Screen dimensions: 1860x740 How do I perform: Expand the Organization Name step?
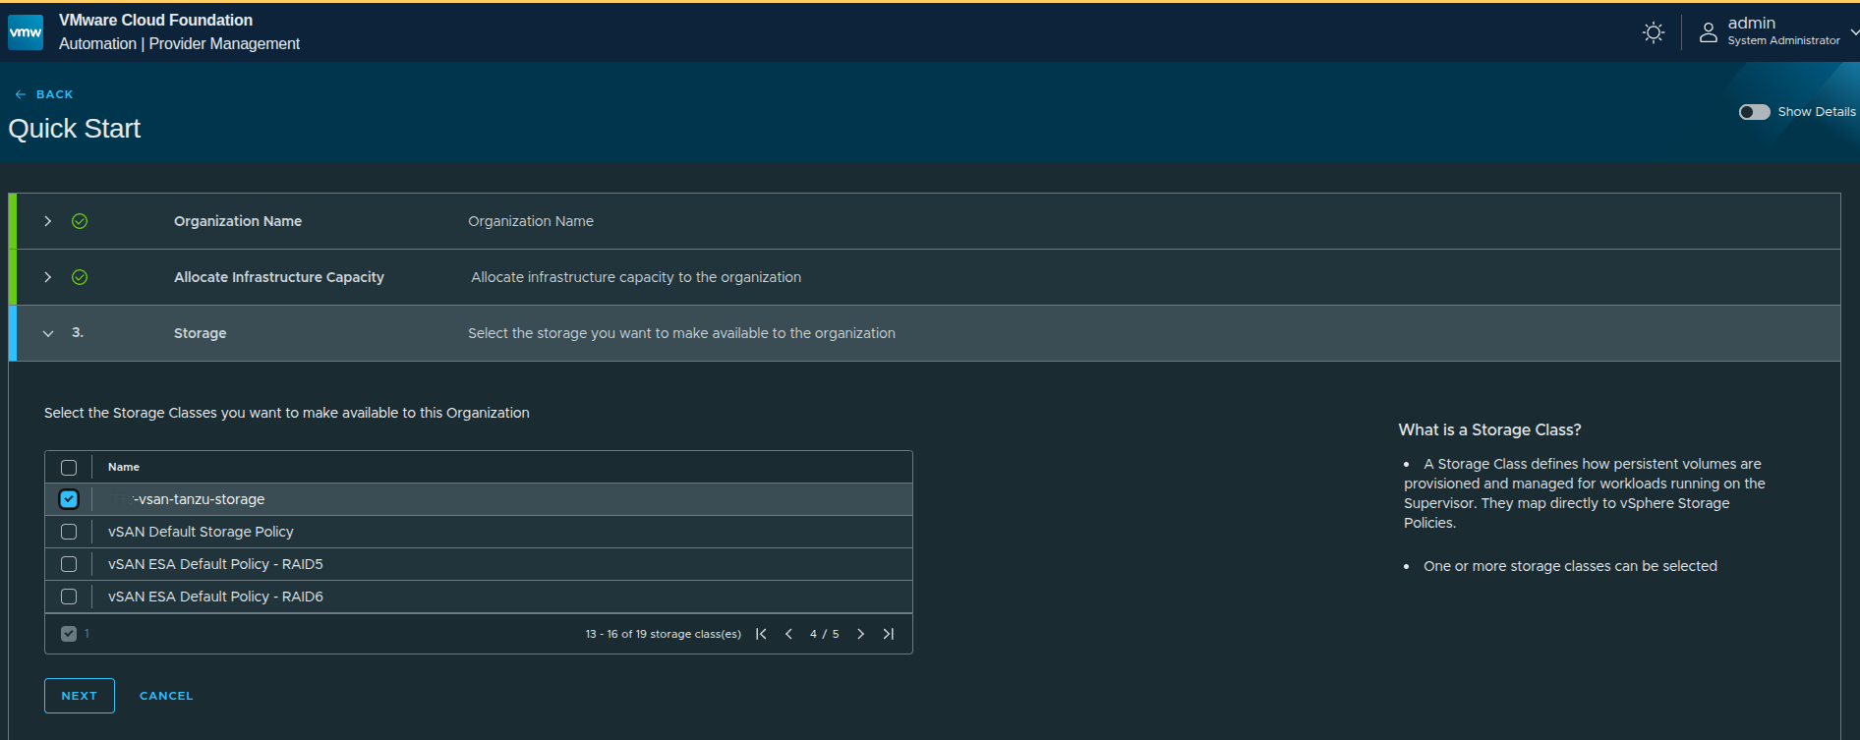coord(47,221)
